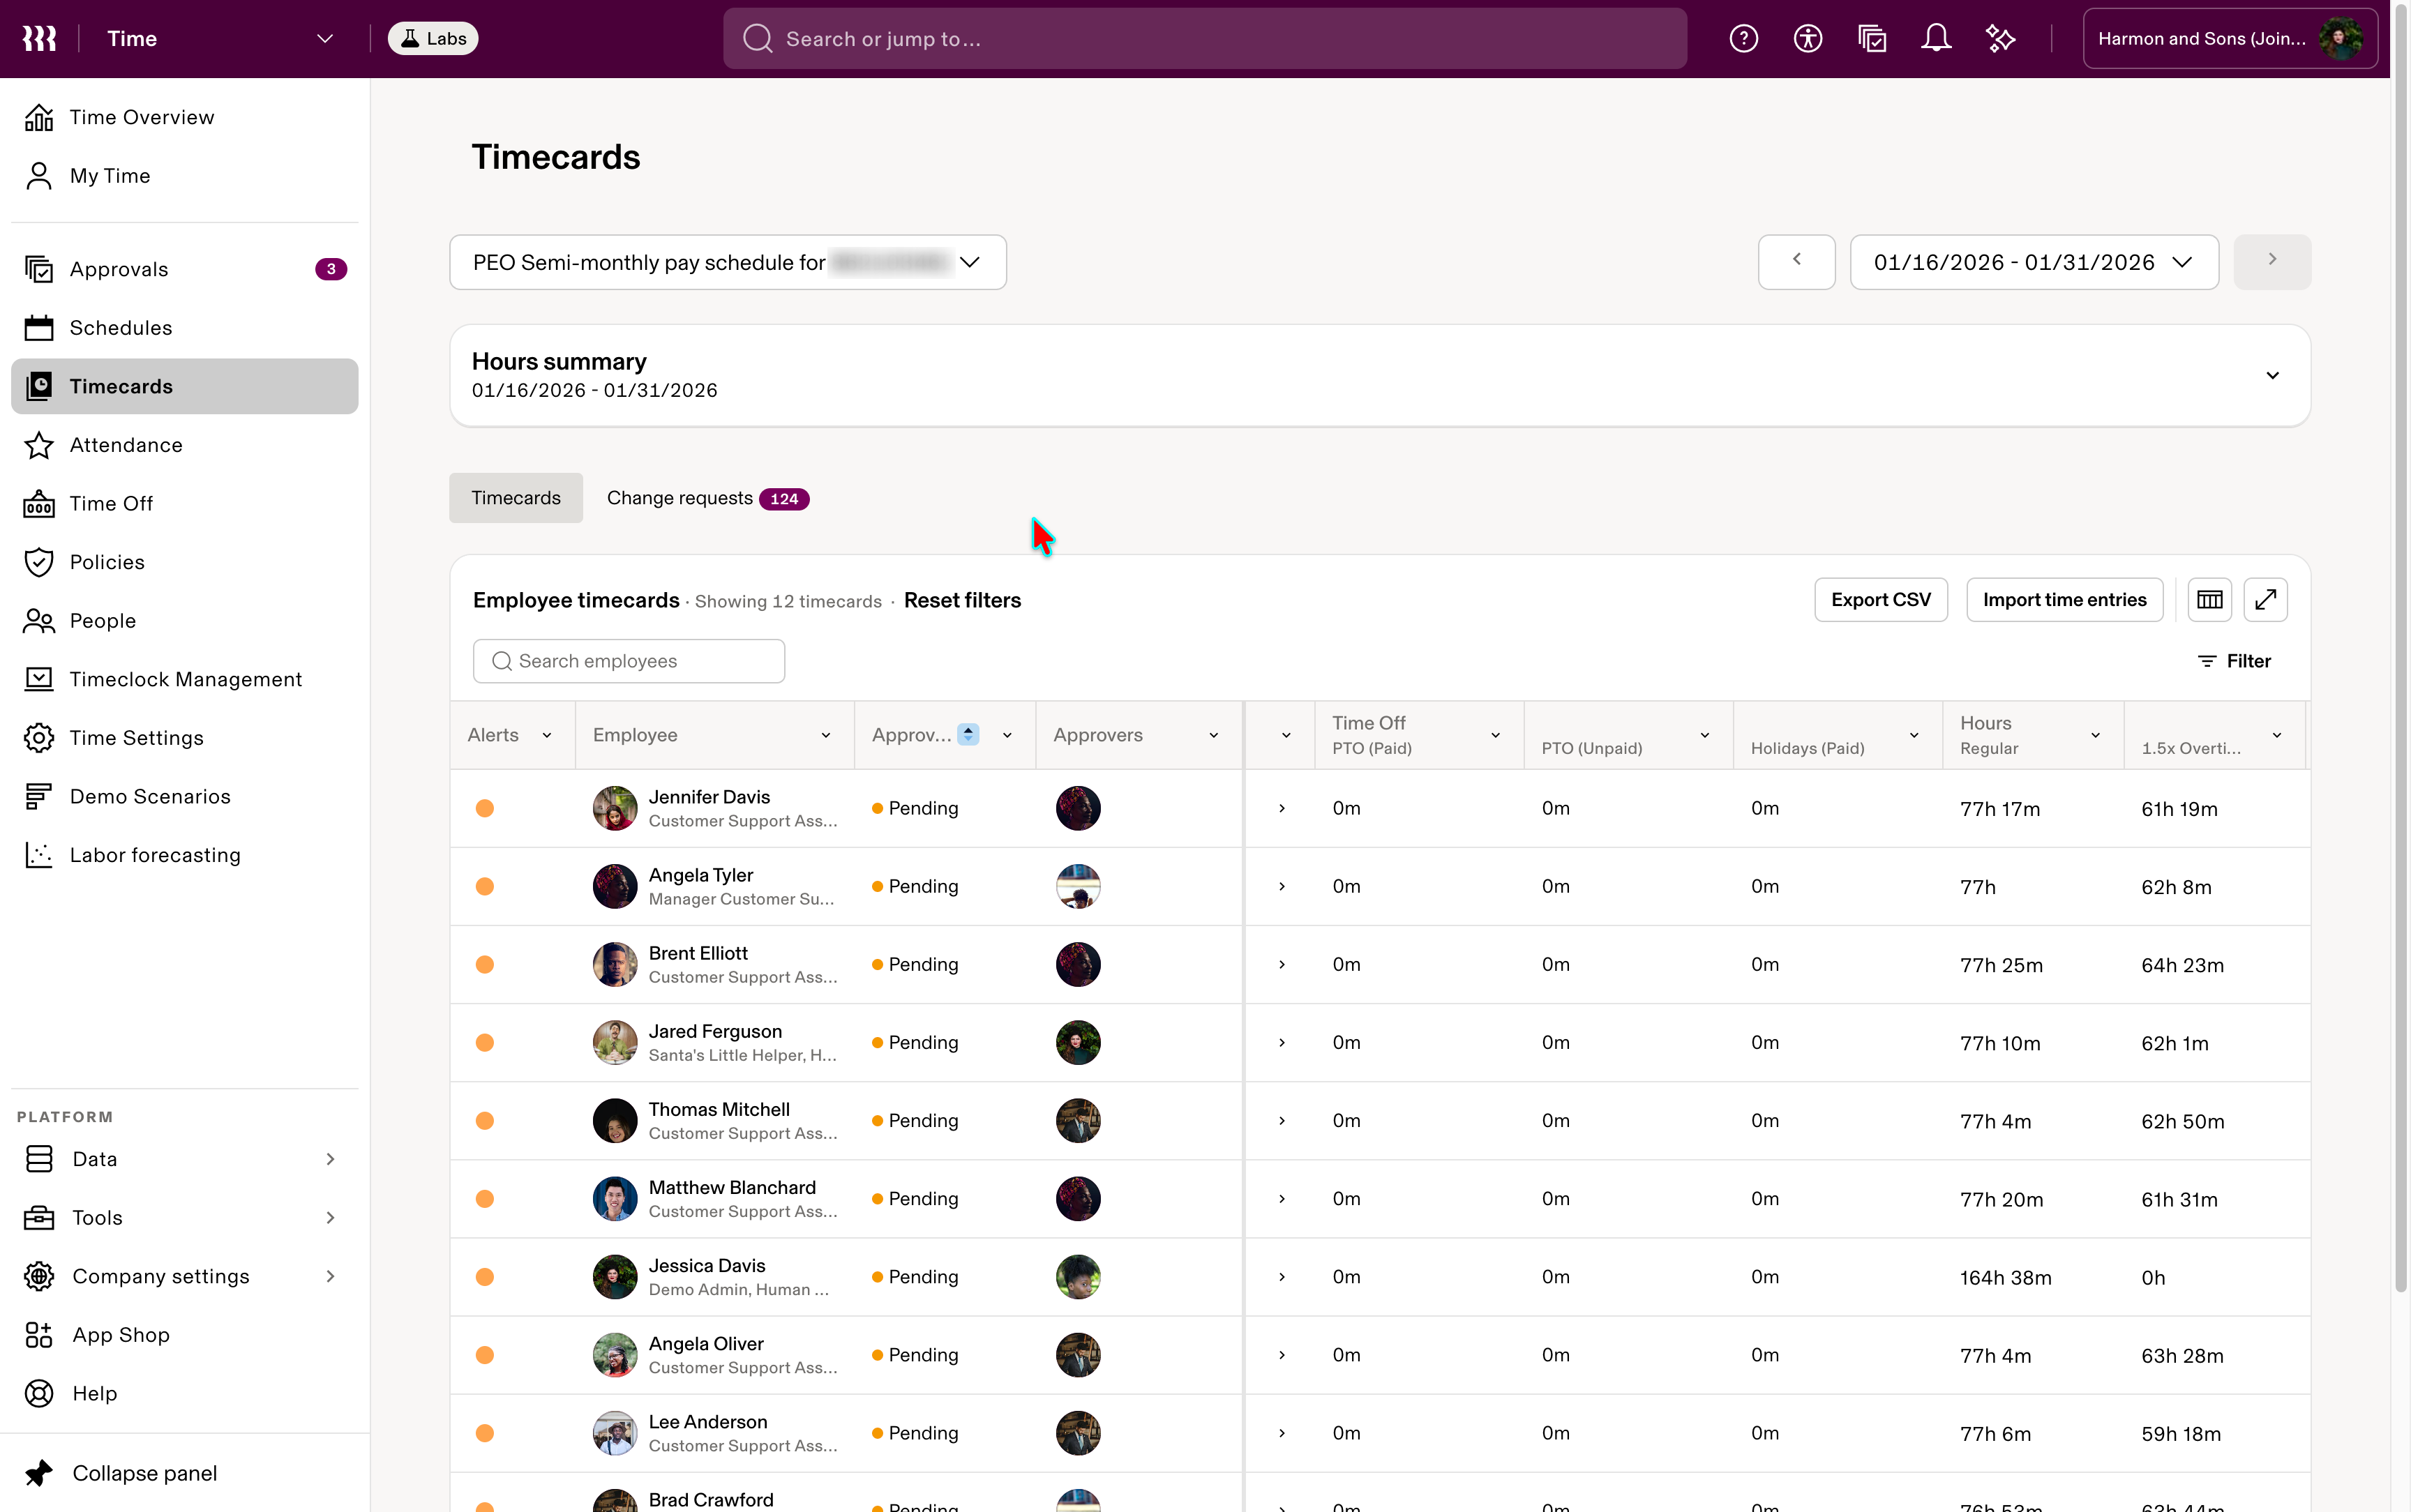Open the tasks inbox icon in header
This screenshot has width=2411, height=1512.
click(1872, 38)
